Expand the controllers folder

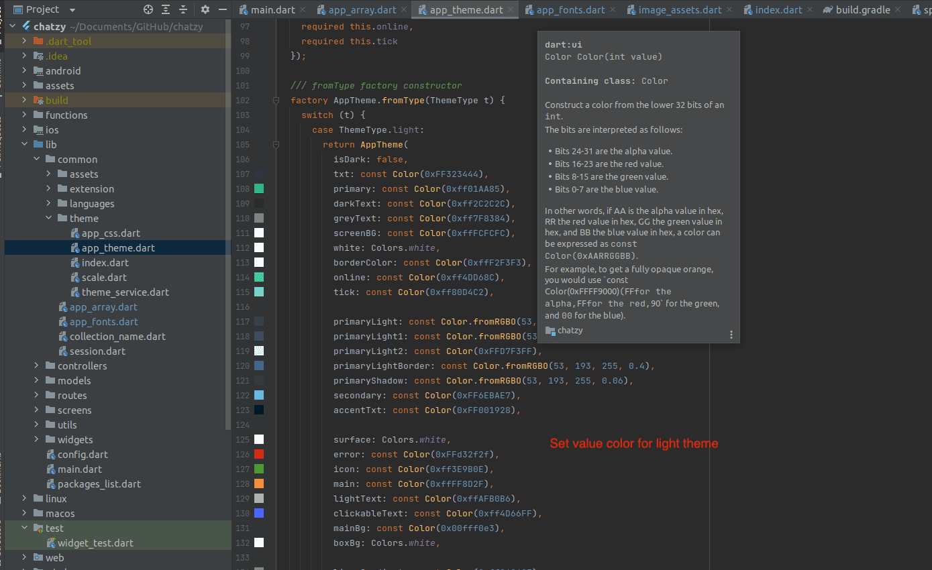37,365
